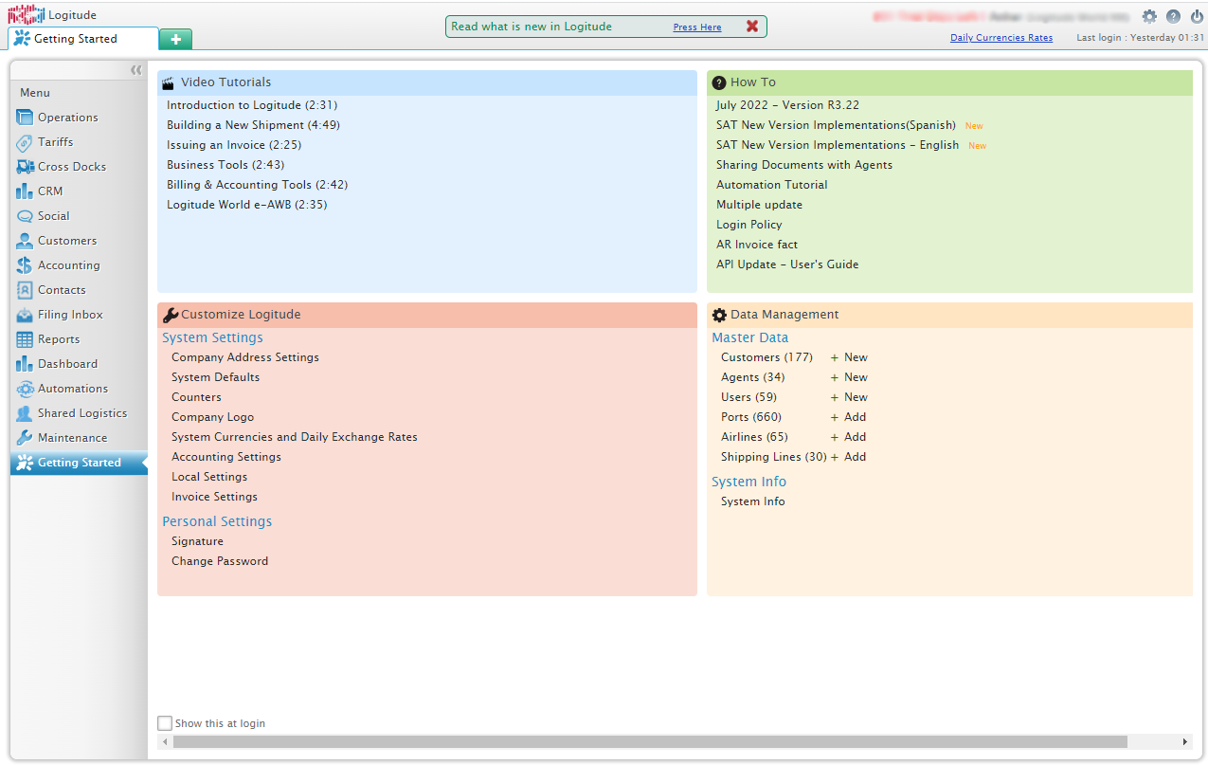
Task: Click the Reports grid icon
Action: click(25, 339)
